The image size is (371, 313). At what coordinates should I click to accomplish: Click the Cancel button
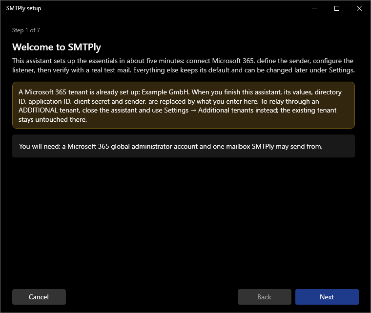39,297
